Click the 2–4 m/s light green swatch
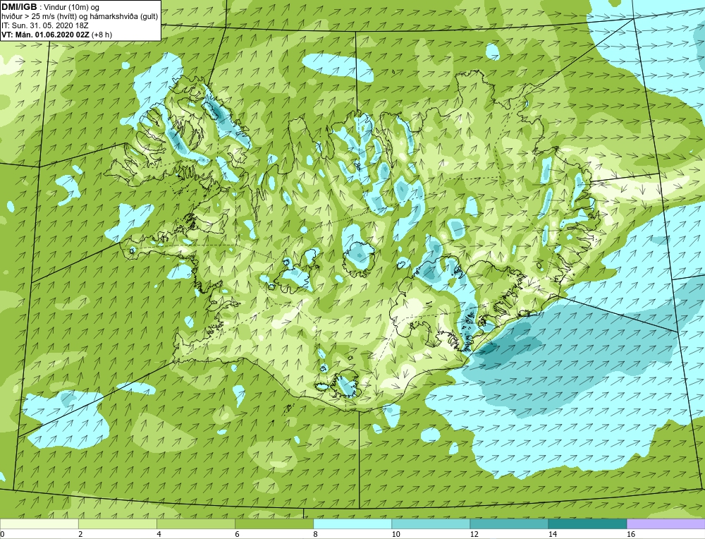This screenshot has height=539, width=705. pyautogui.click(x=117, y=523)
